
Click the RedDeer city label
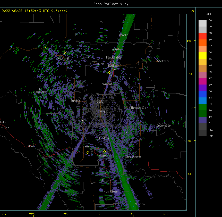114,66
